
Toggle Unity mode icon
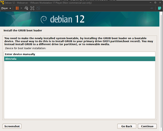click(38, 8)
